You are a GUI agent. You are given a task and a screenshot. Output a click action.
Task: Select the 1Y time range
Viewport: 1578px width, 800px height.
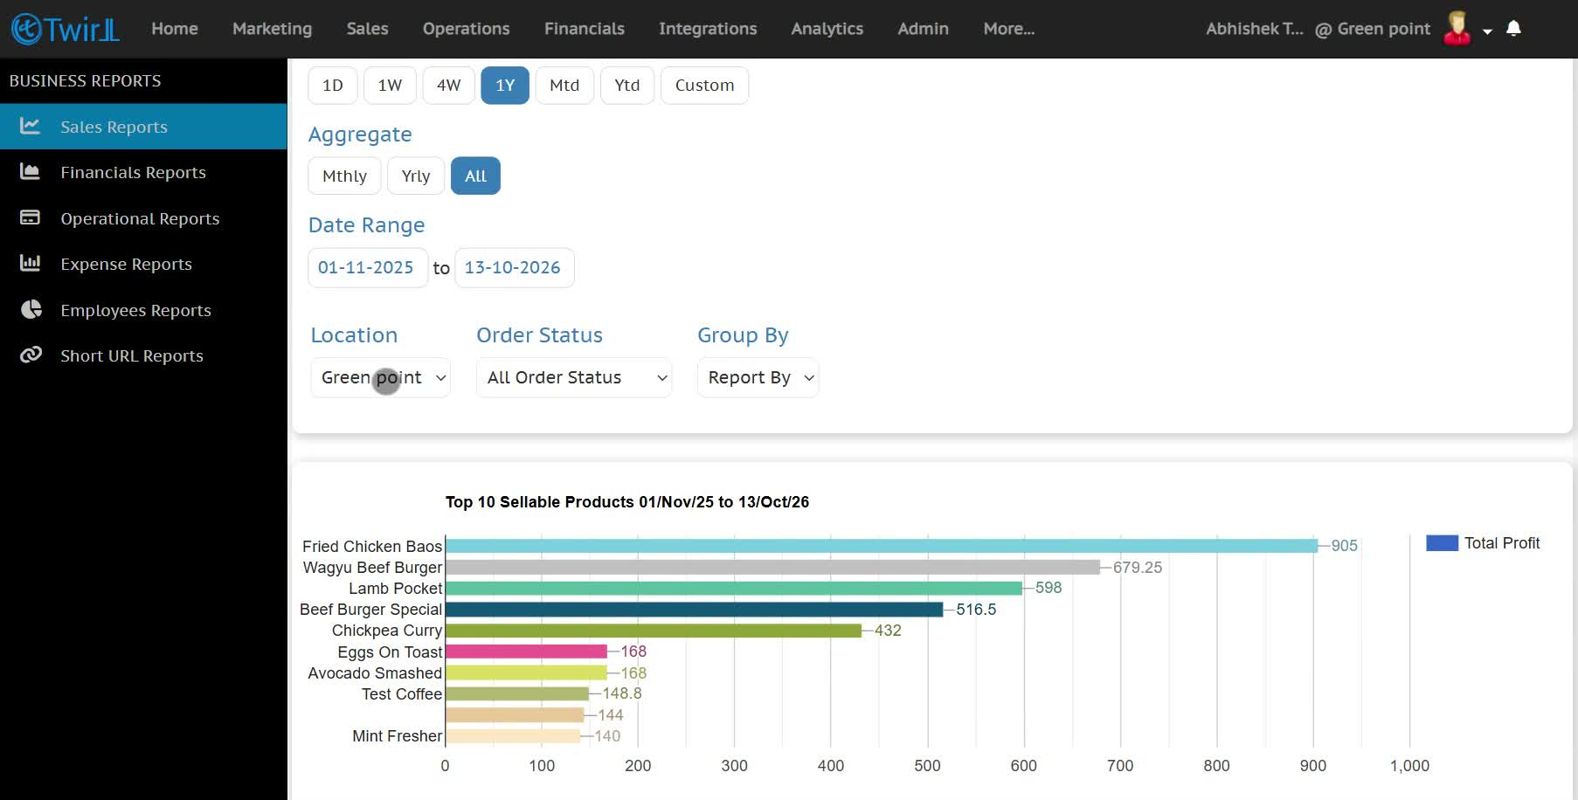click(505, 86)
